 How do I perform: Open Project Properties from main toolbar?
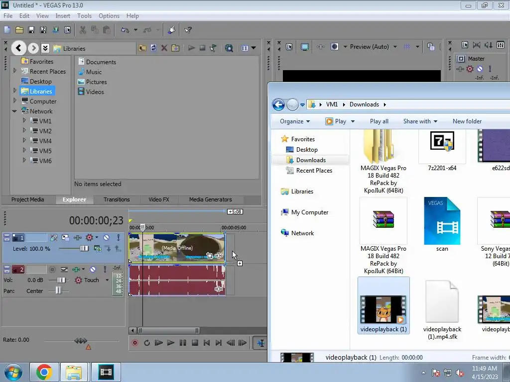[x=67, y=30]
